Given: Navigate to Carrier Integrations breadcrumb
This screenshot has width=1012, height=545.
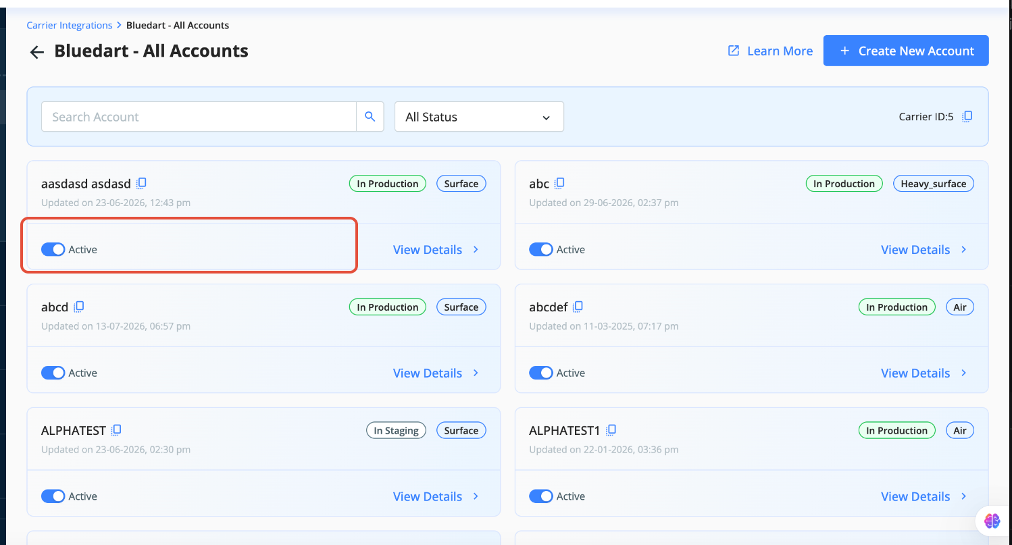Looking at the screenshot, I should tap(70, 26).
